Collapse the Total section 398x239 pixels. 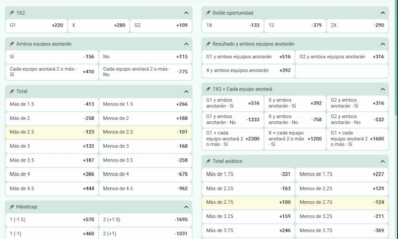[x=186, y=91]
